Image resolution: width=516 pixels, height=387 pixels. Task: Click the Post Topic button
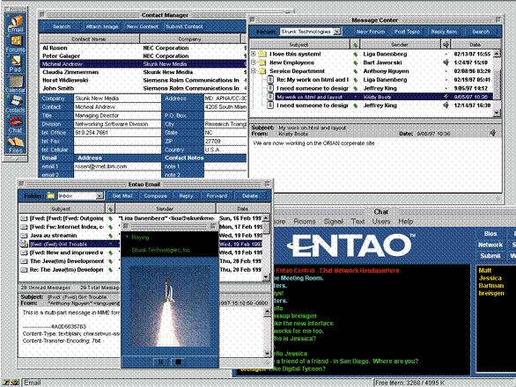[407, 32]
